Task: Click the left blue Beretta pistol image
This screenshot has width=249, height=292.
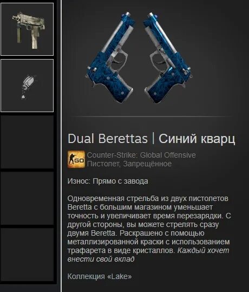Action: (x=111, y=58)
